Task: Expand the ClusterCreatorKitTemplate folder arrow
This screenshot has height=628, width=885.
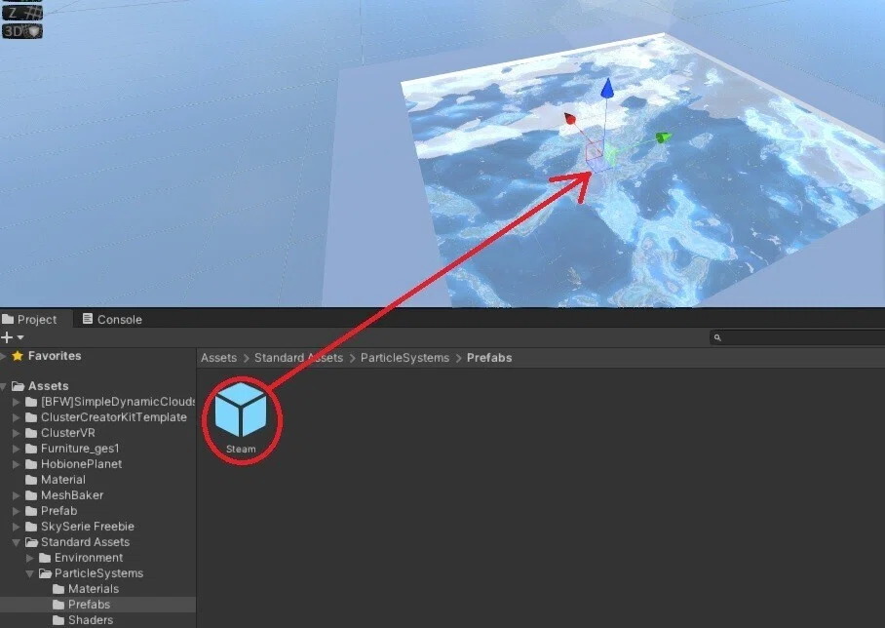Action: tap(17, 417)
